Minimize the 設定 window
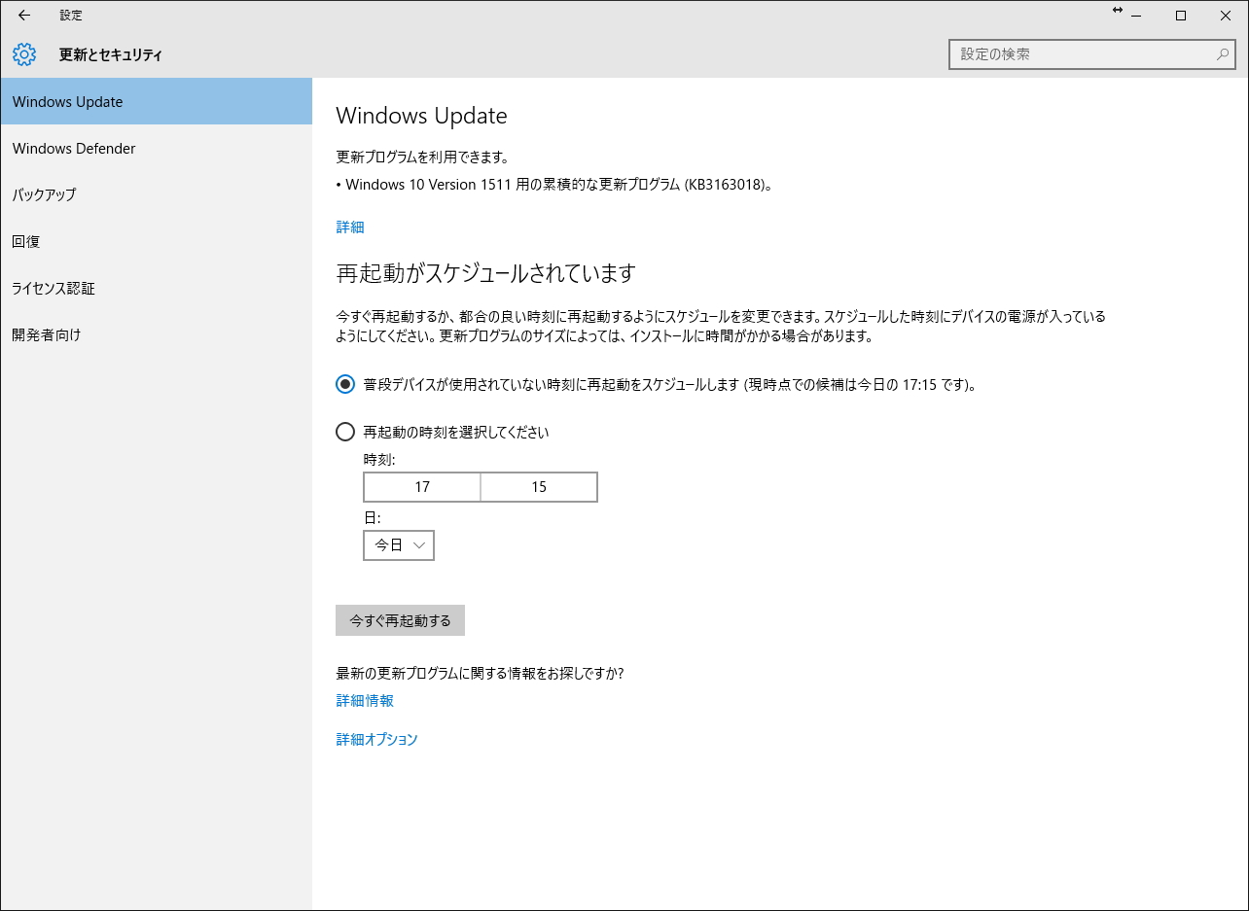 pos(1135,15)
